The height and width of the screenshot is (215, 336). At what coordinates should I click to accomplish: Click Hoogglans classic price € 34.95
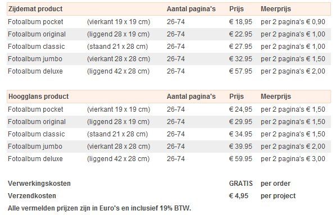[x=240, y=134]
